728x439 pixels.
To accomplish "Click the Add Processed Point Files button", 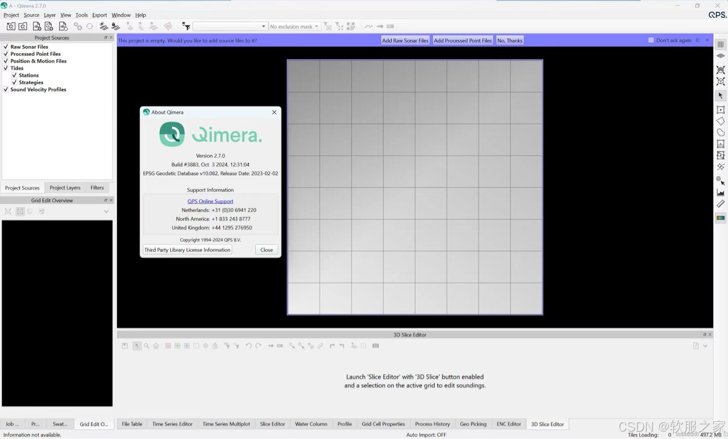I will point(462,40).
